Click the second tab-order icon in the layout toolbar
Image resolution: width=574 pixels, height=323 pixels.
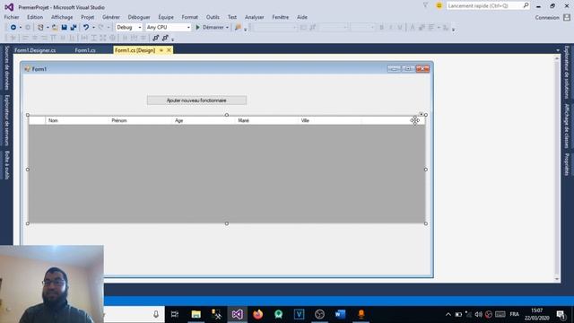click(x=165, y=38)
